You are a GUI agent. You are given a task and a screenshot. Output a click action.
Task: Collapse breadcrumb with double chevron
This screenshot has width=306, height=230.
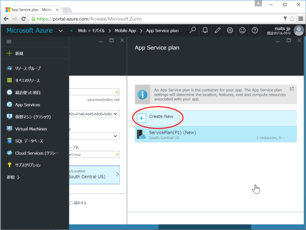(x=72, y=31)
